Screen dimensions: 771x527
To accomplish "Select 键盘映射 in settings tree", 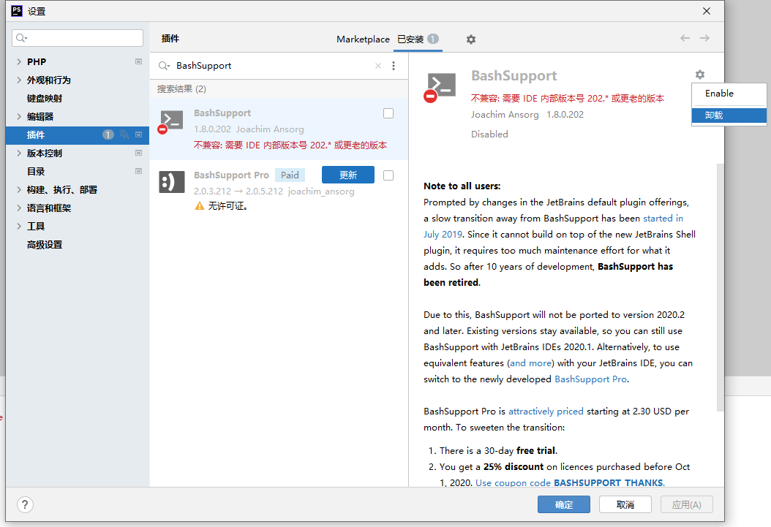I will [45, 98].
